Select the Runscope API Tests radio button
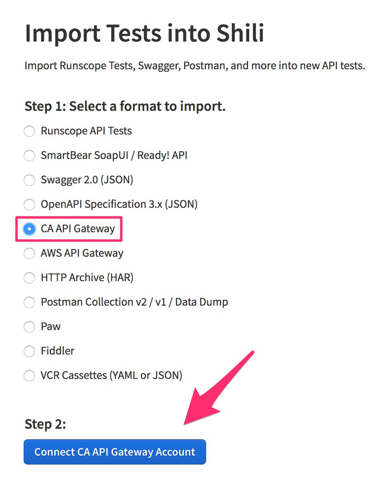 coord(29,132)
